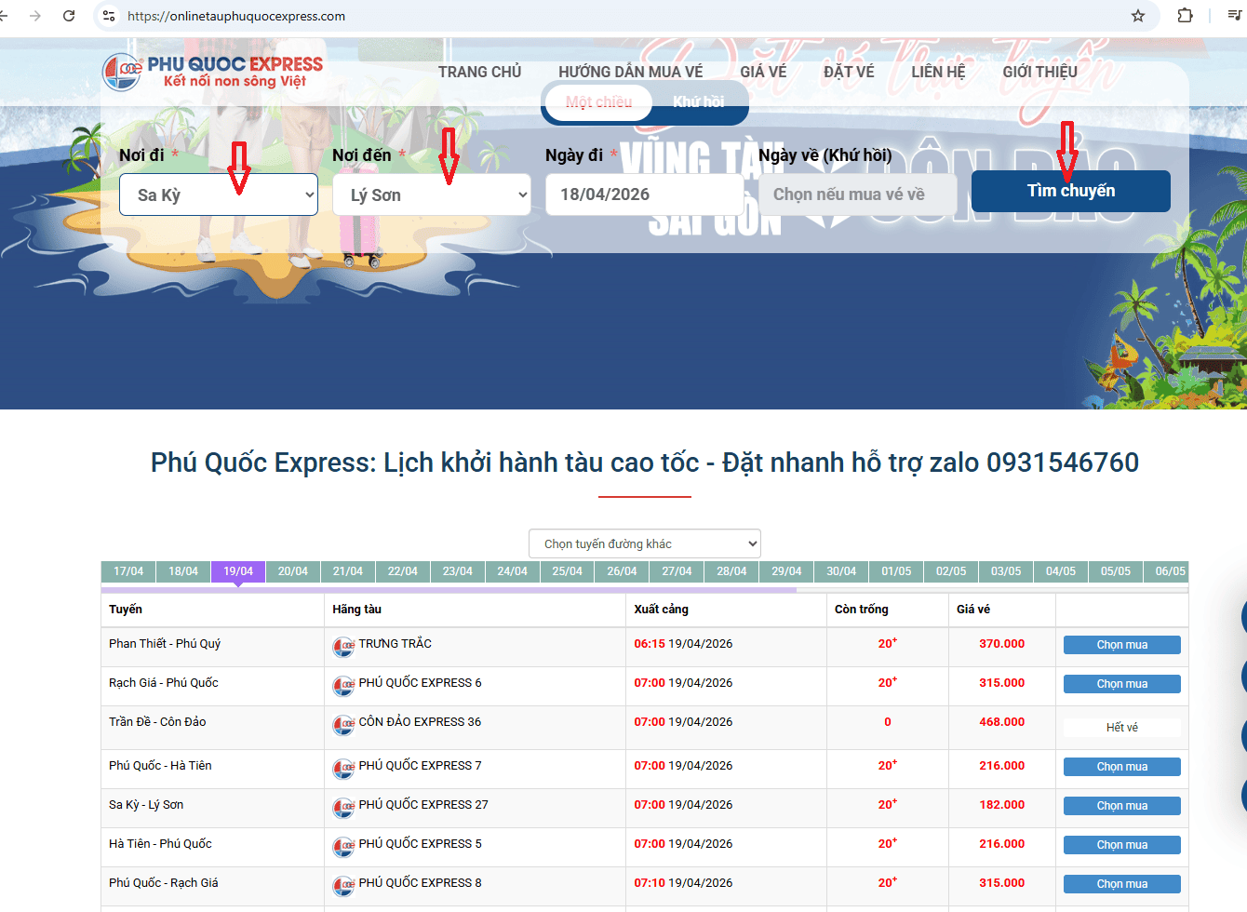Switch to the Khứ hồi round-trip option
Viewport: 1247px width, 912px height.
tap(698, 102)
